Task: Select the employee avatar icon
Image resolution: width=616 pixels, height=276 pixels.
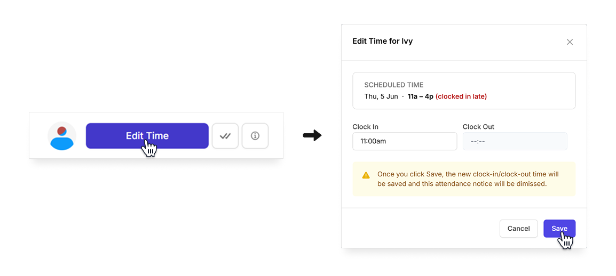Action: [x=62, y=136]
